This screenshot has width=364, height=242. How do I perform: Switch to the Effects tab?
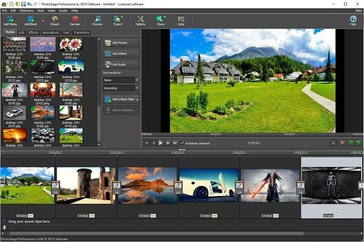click(x=33, y=33)
